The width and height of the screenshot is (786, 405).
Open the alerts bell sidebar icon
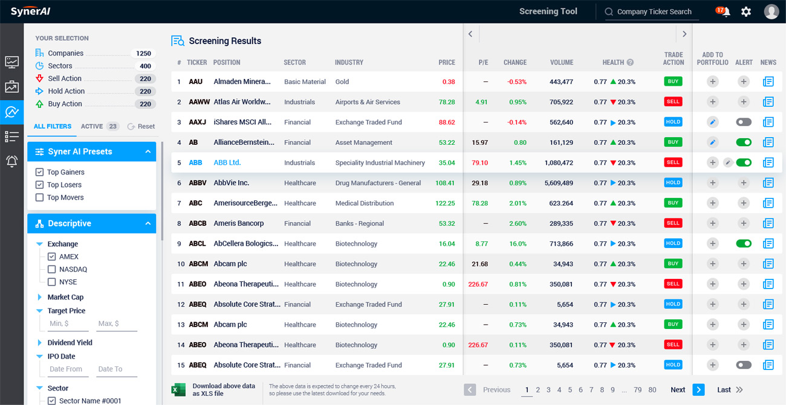[11, 161]
